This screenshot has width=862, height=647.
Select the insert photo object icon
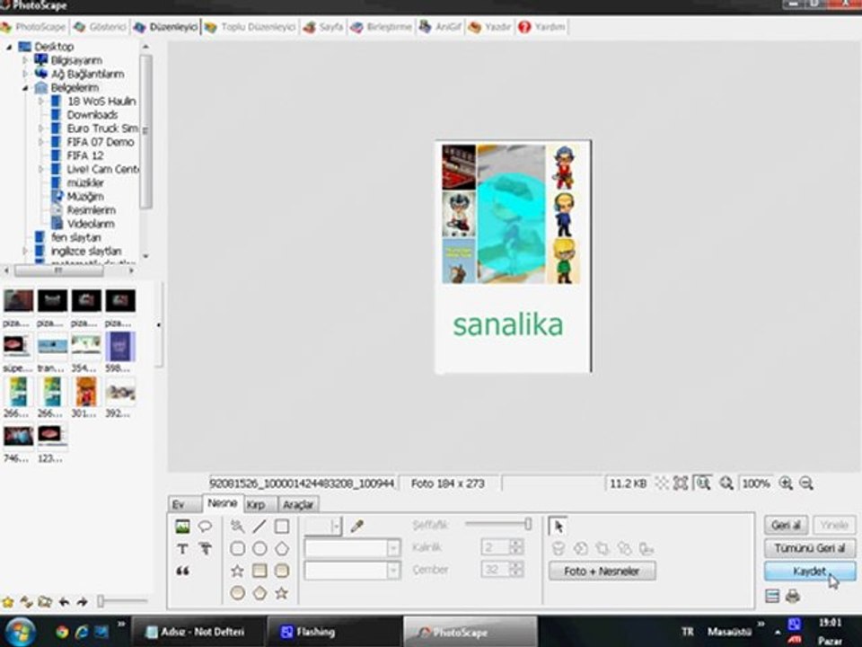pyautogui.click(x=182, y=527)
